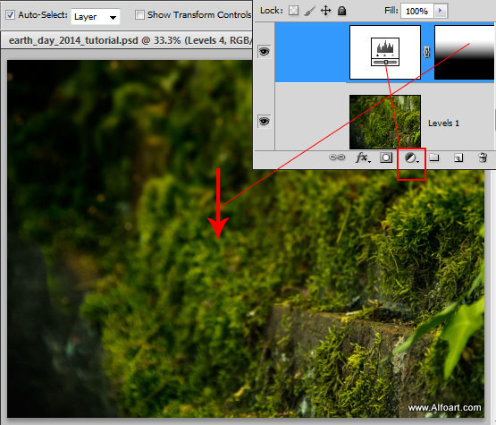Create a new layer

click(x=458, y=157)
